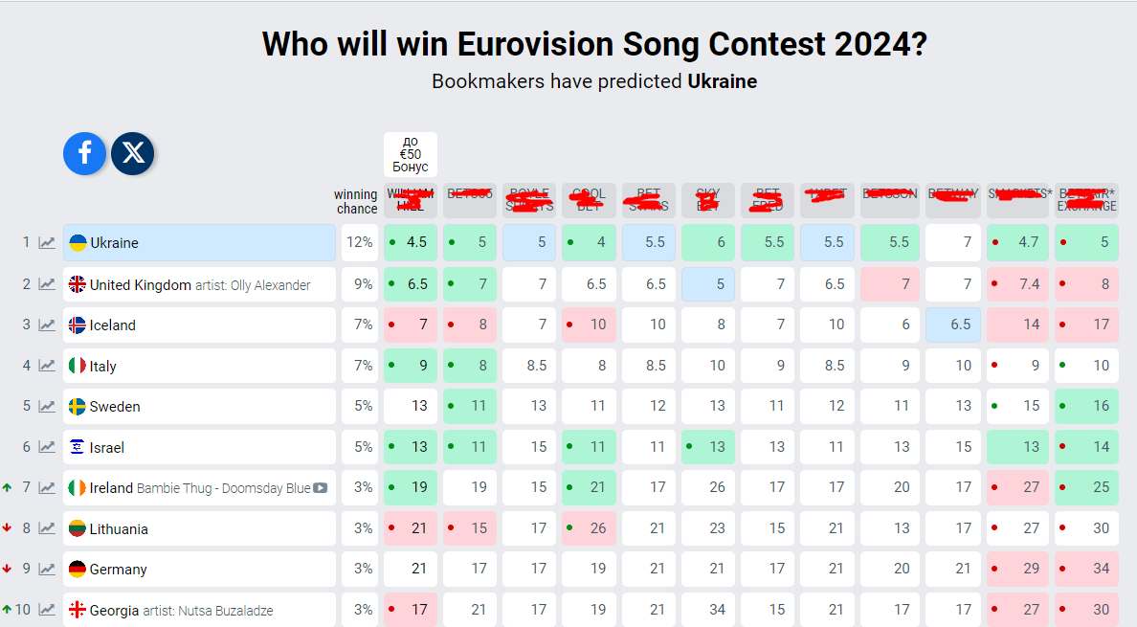This screenshot has height=627, width=1137.
Task: Open the Ukraine country link
Action: point(115,243)
